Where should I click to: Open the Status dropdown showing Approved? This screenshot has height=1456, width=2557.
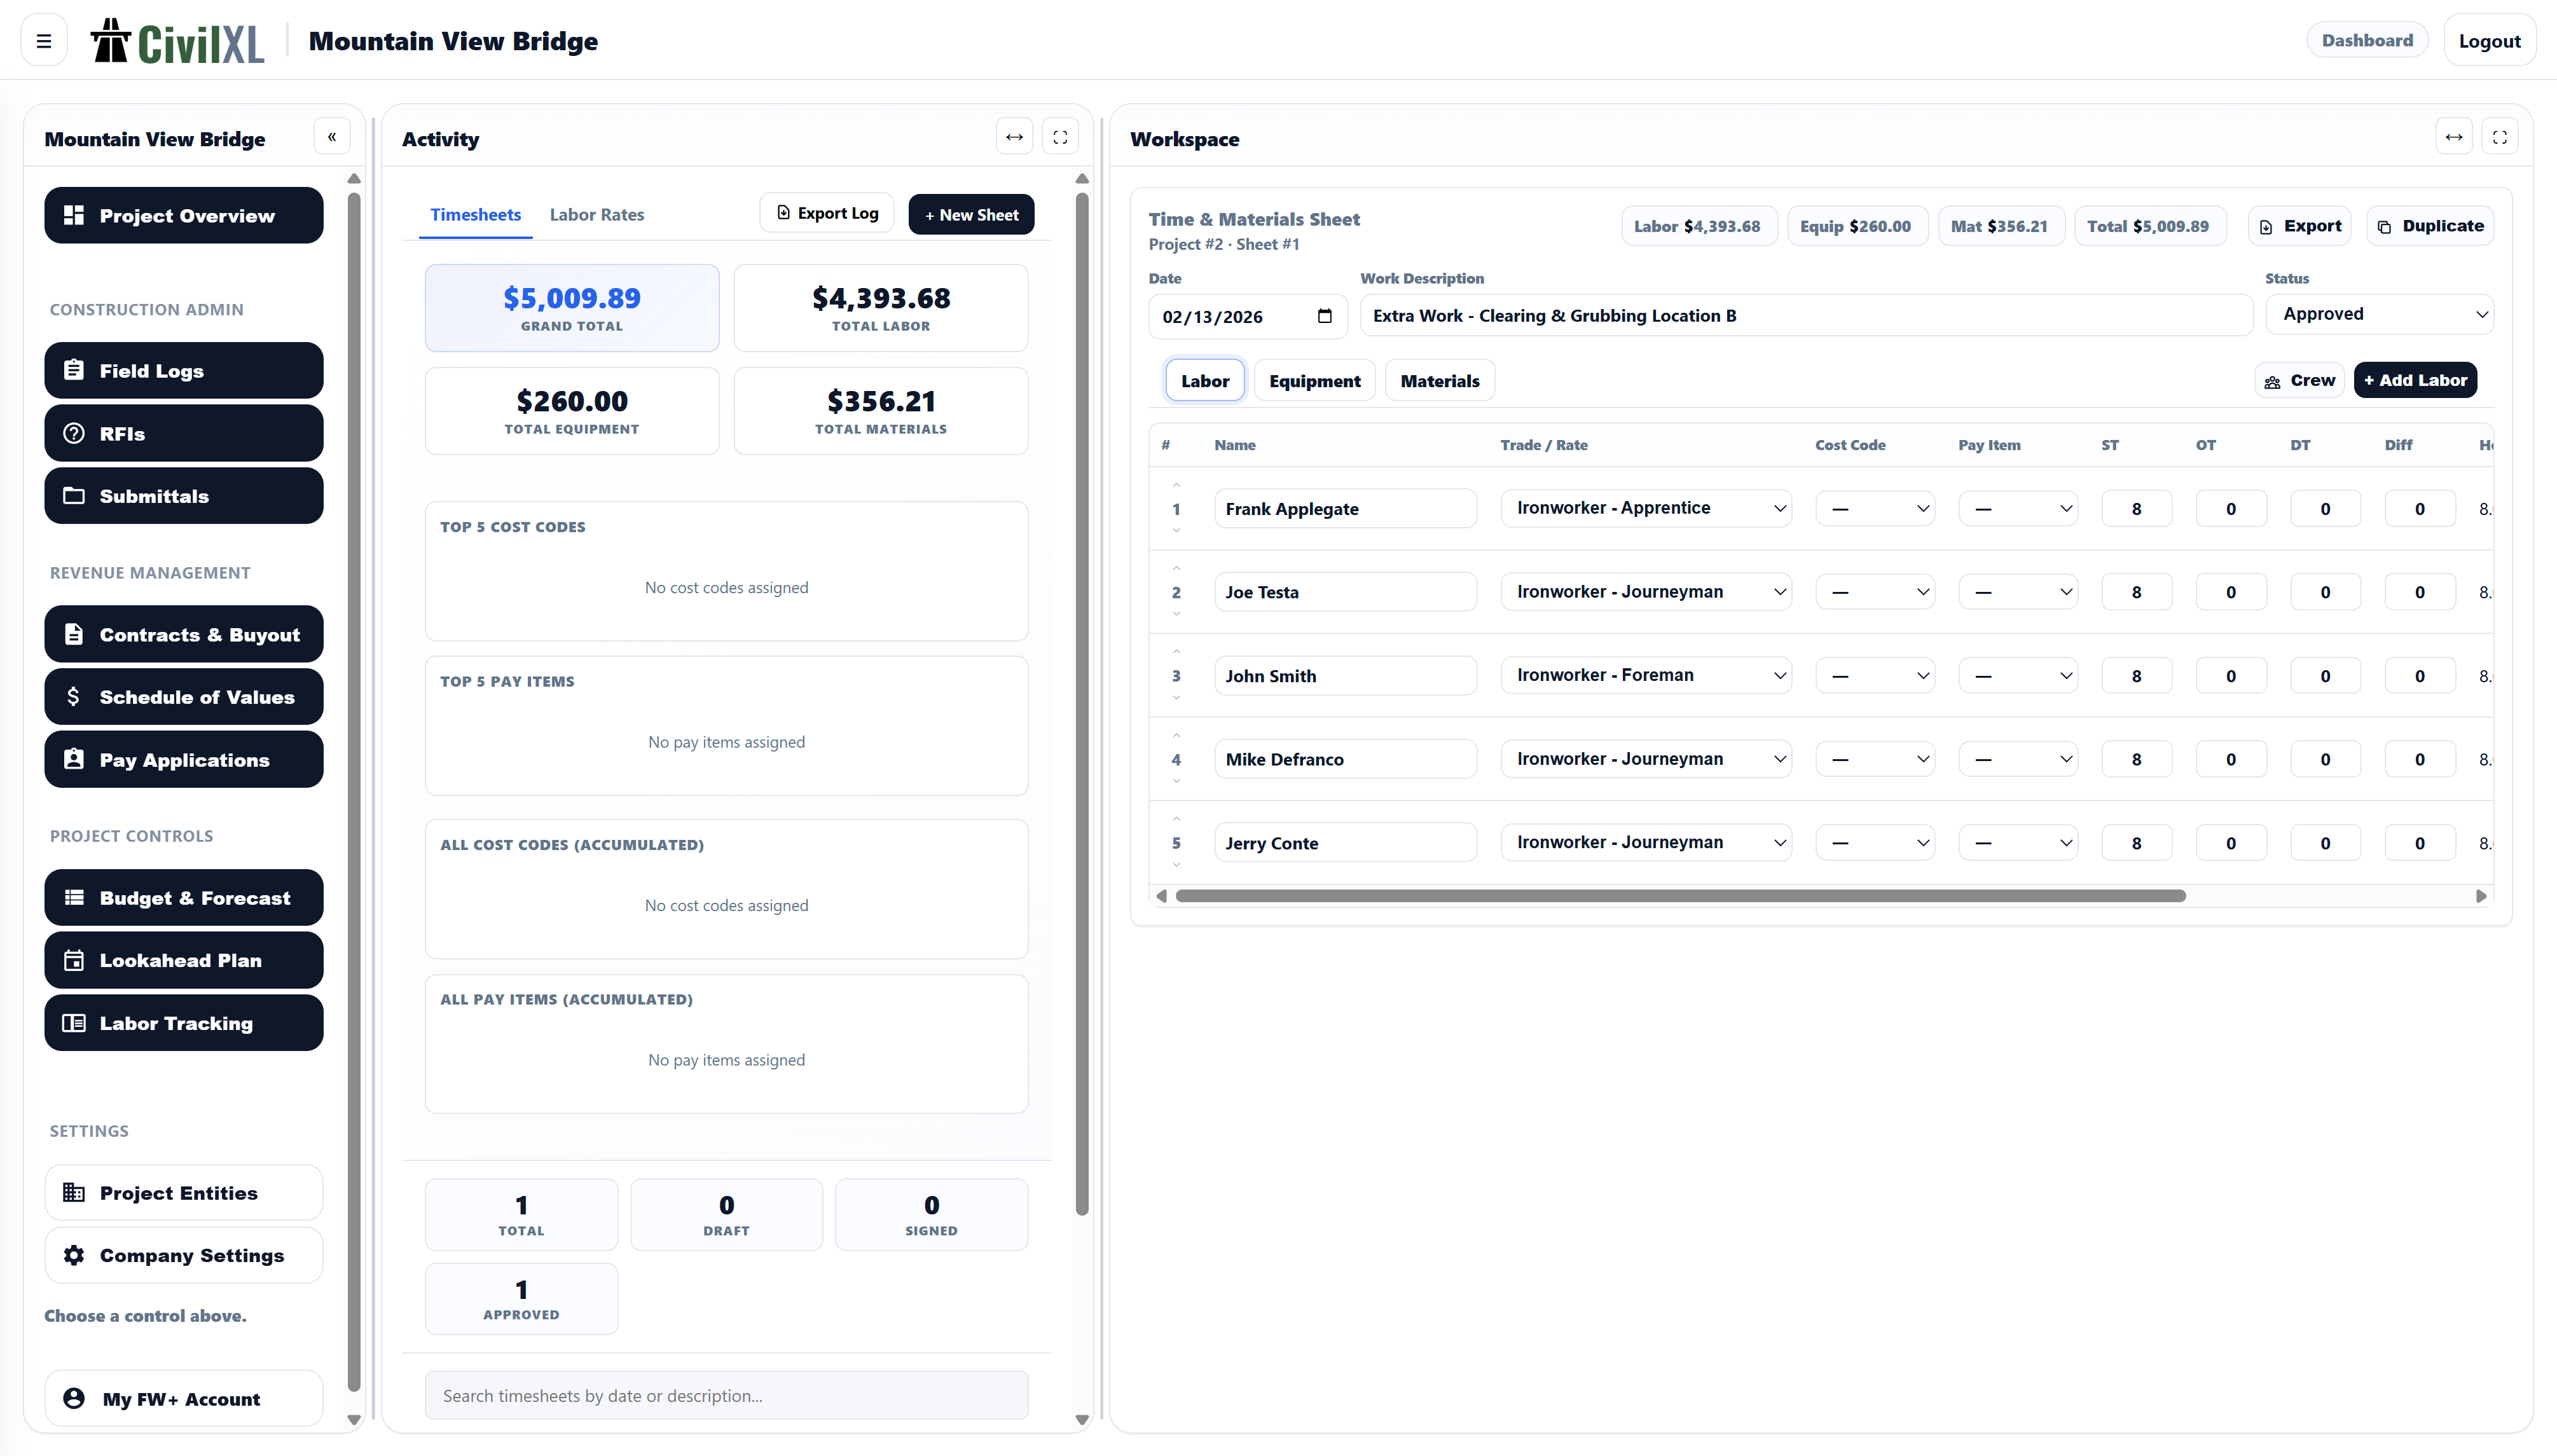tap(2380, 313)
